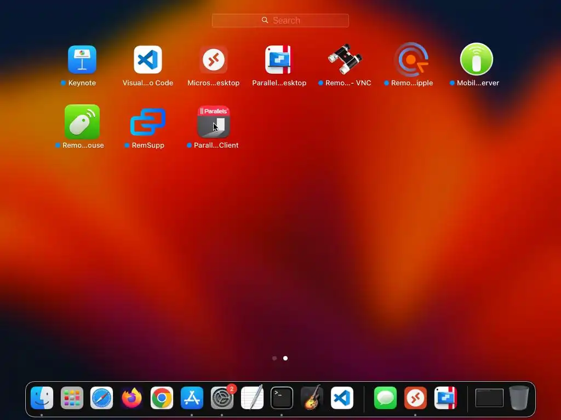
Task: Select the second Launchpad page dot
Action: [x=285, y=358]
